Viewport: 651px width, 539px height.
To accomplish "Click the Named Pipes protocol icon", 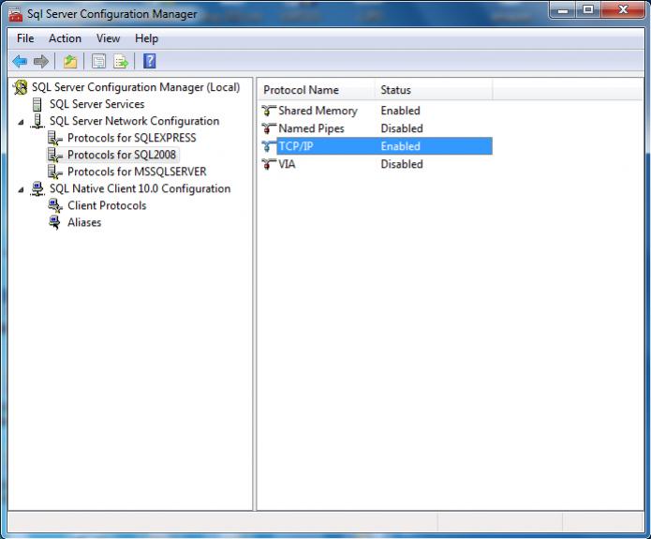I will pyautogui.click(x=269, y=128).
